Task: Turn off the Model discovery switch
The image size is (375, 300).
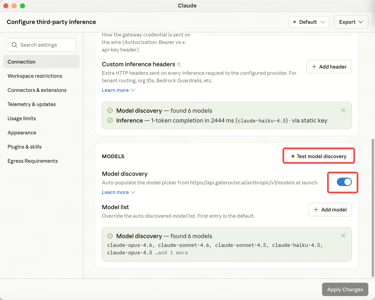Action: (344, 182)
